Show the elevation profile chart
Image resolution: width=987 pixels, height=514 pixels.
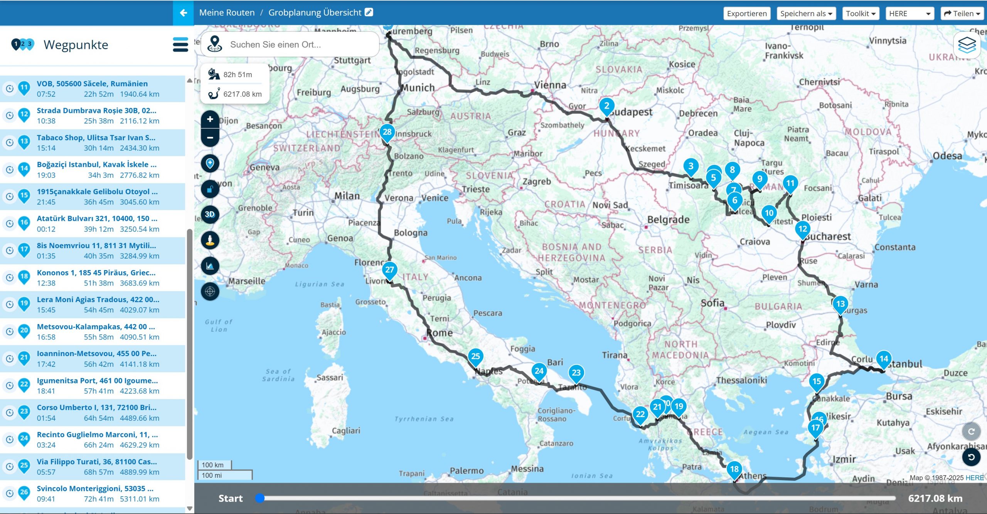[x=210, y=266]
